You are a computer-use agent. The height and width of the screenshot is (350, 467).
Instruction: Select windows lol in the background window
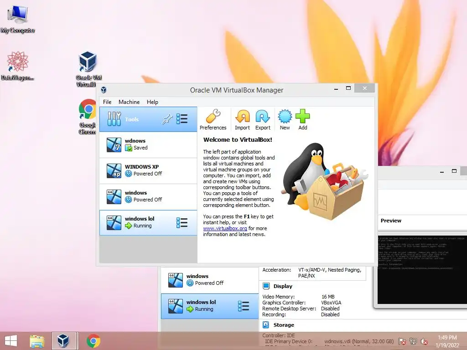[210, 306]
